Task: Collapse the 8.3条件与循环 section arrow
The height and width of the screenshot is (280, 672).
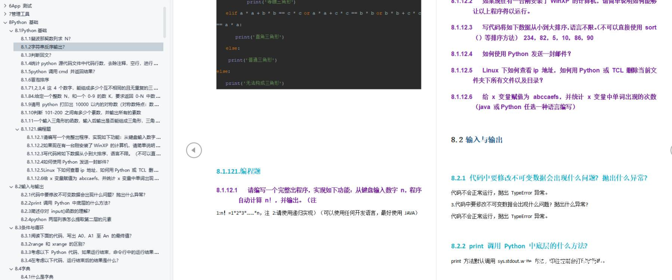Action: click(11, 228)
